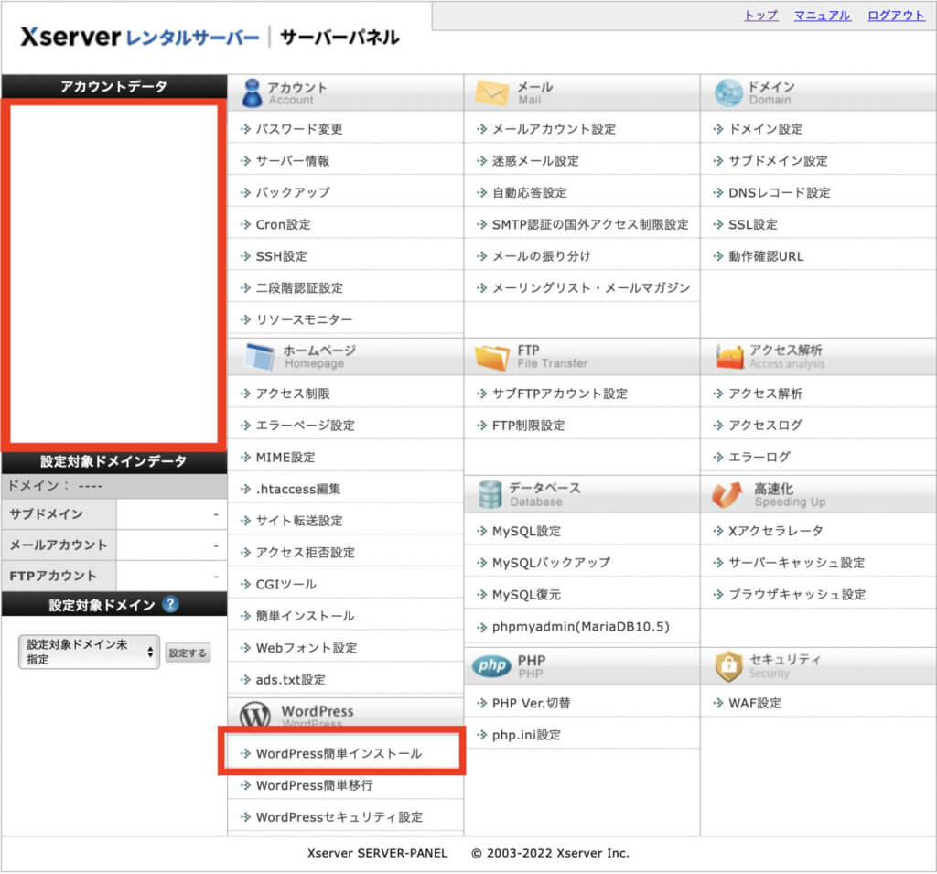Open phpmyadmin(MariaDB10.5)

click(x=581, y=627)
